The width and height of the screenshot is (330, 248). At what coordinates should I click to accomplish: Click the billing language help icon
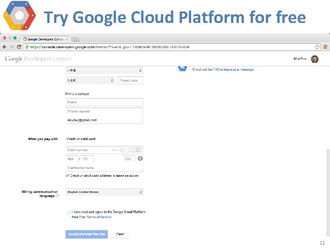click(57, 196)
